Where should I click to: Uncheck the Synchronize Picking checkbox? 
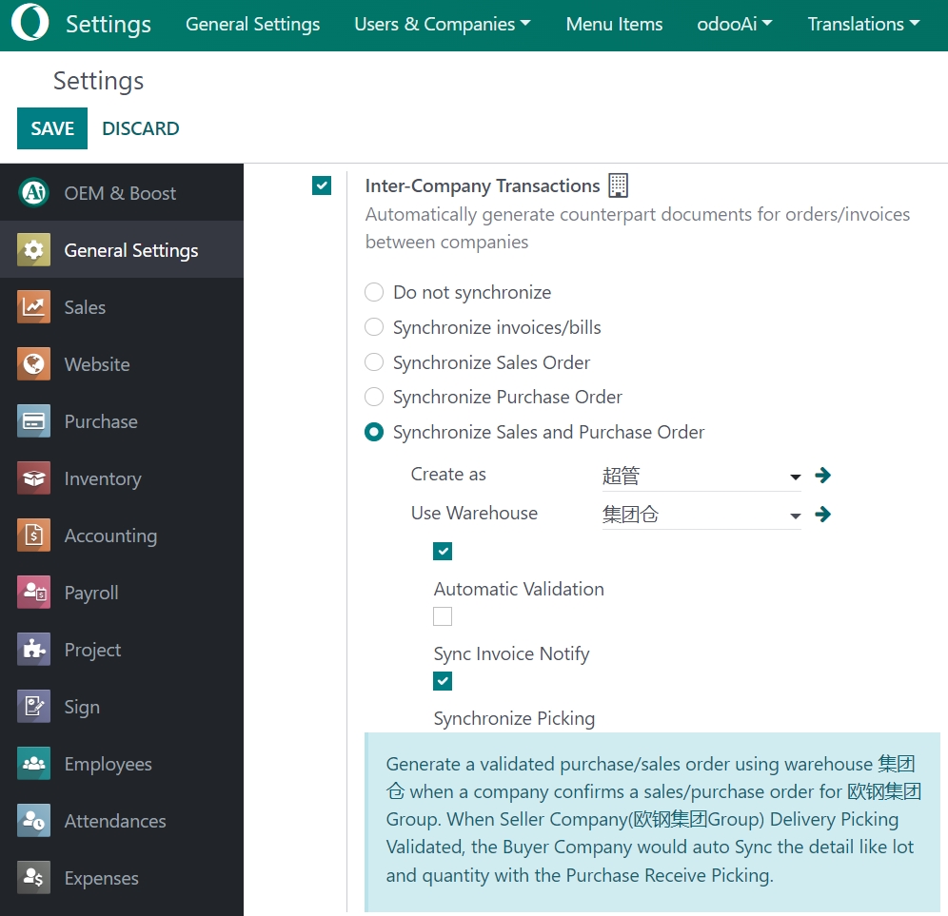443,681
